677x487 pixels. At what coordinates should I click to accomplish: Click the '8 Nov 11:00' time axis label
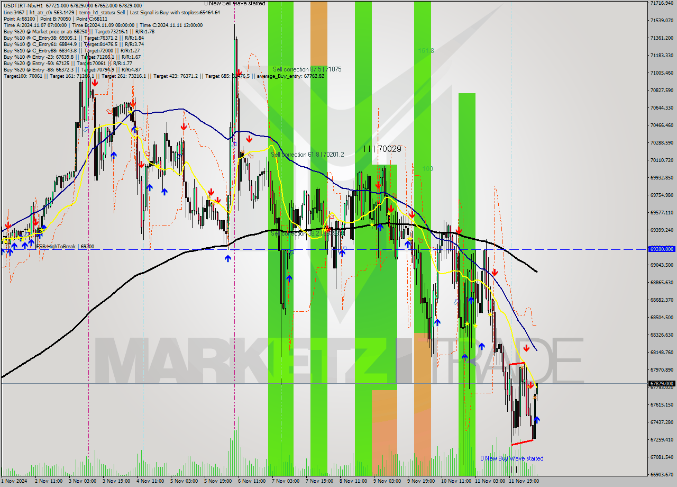pos(353,481)
